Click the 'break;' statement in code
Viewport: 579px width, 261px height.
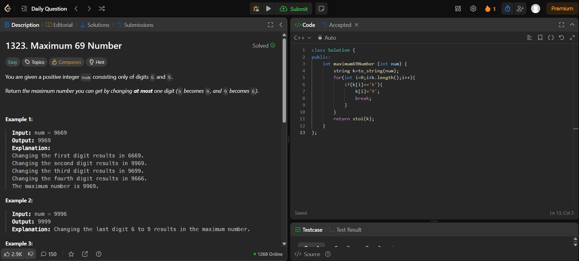click(x=363, y=98)
